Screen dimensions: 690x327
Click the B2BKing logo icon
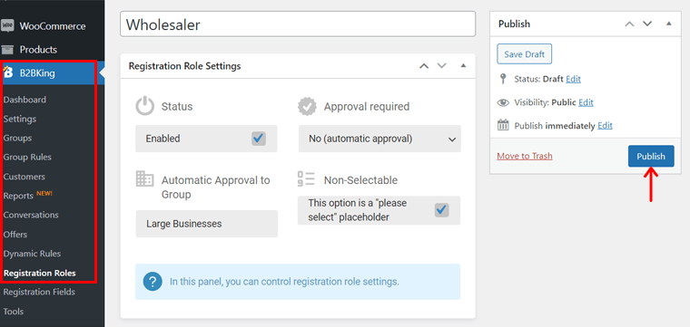[x=8, y=72]
